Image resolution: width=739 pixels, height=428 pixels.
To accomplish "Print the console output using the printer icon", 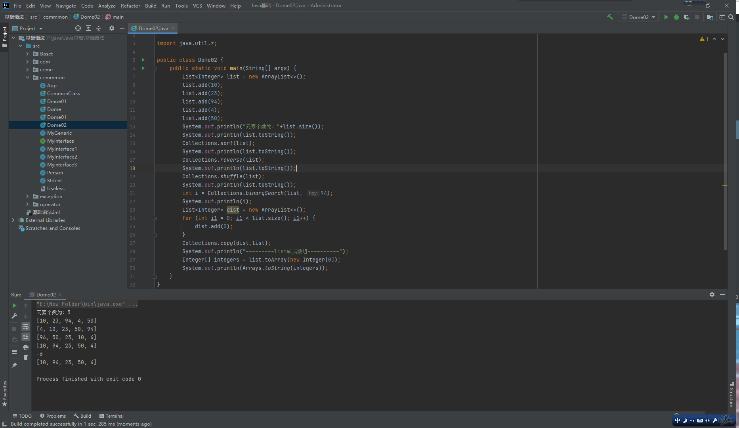I will pyautogui.click(x=26, y=347).
